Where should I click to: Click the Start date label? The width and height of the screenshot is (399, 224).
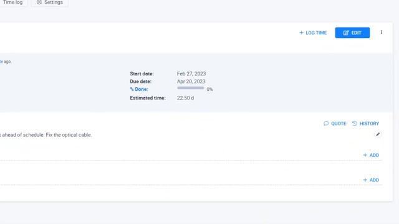142,73
